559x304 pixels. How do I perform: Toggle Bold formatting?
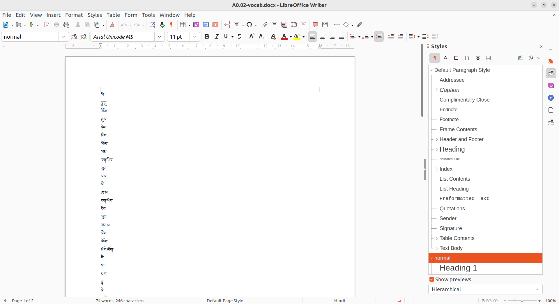[207, 36]
